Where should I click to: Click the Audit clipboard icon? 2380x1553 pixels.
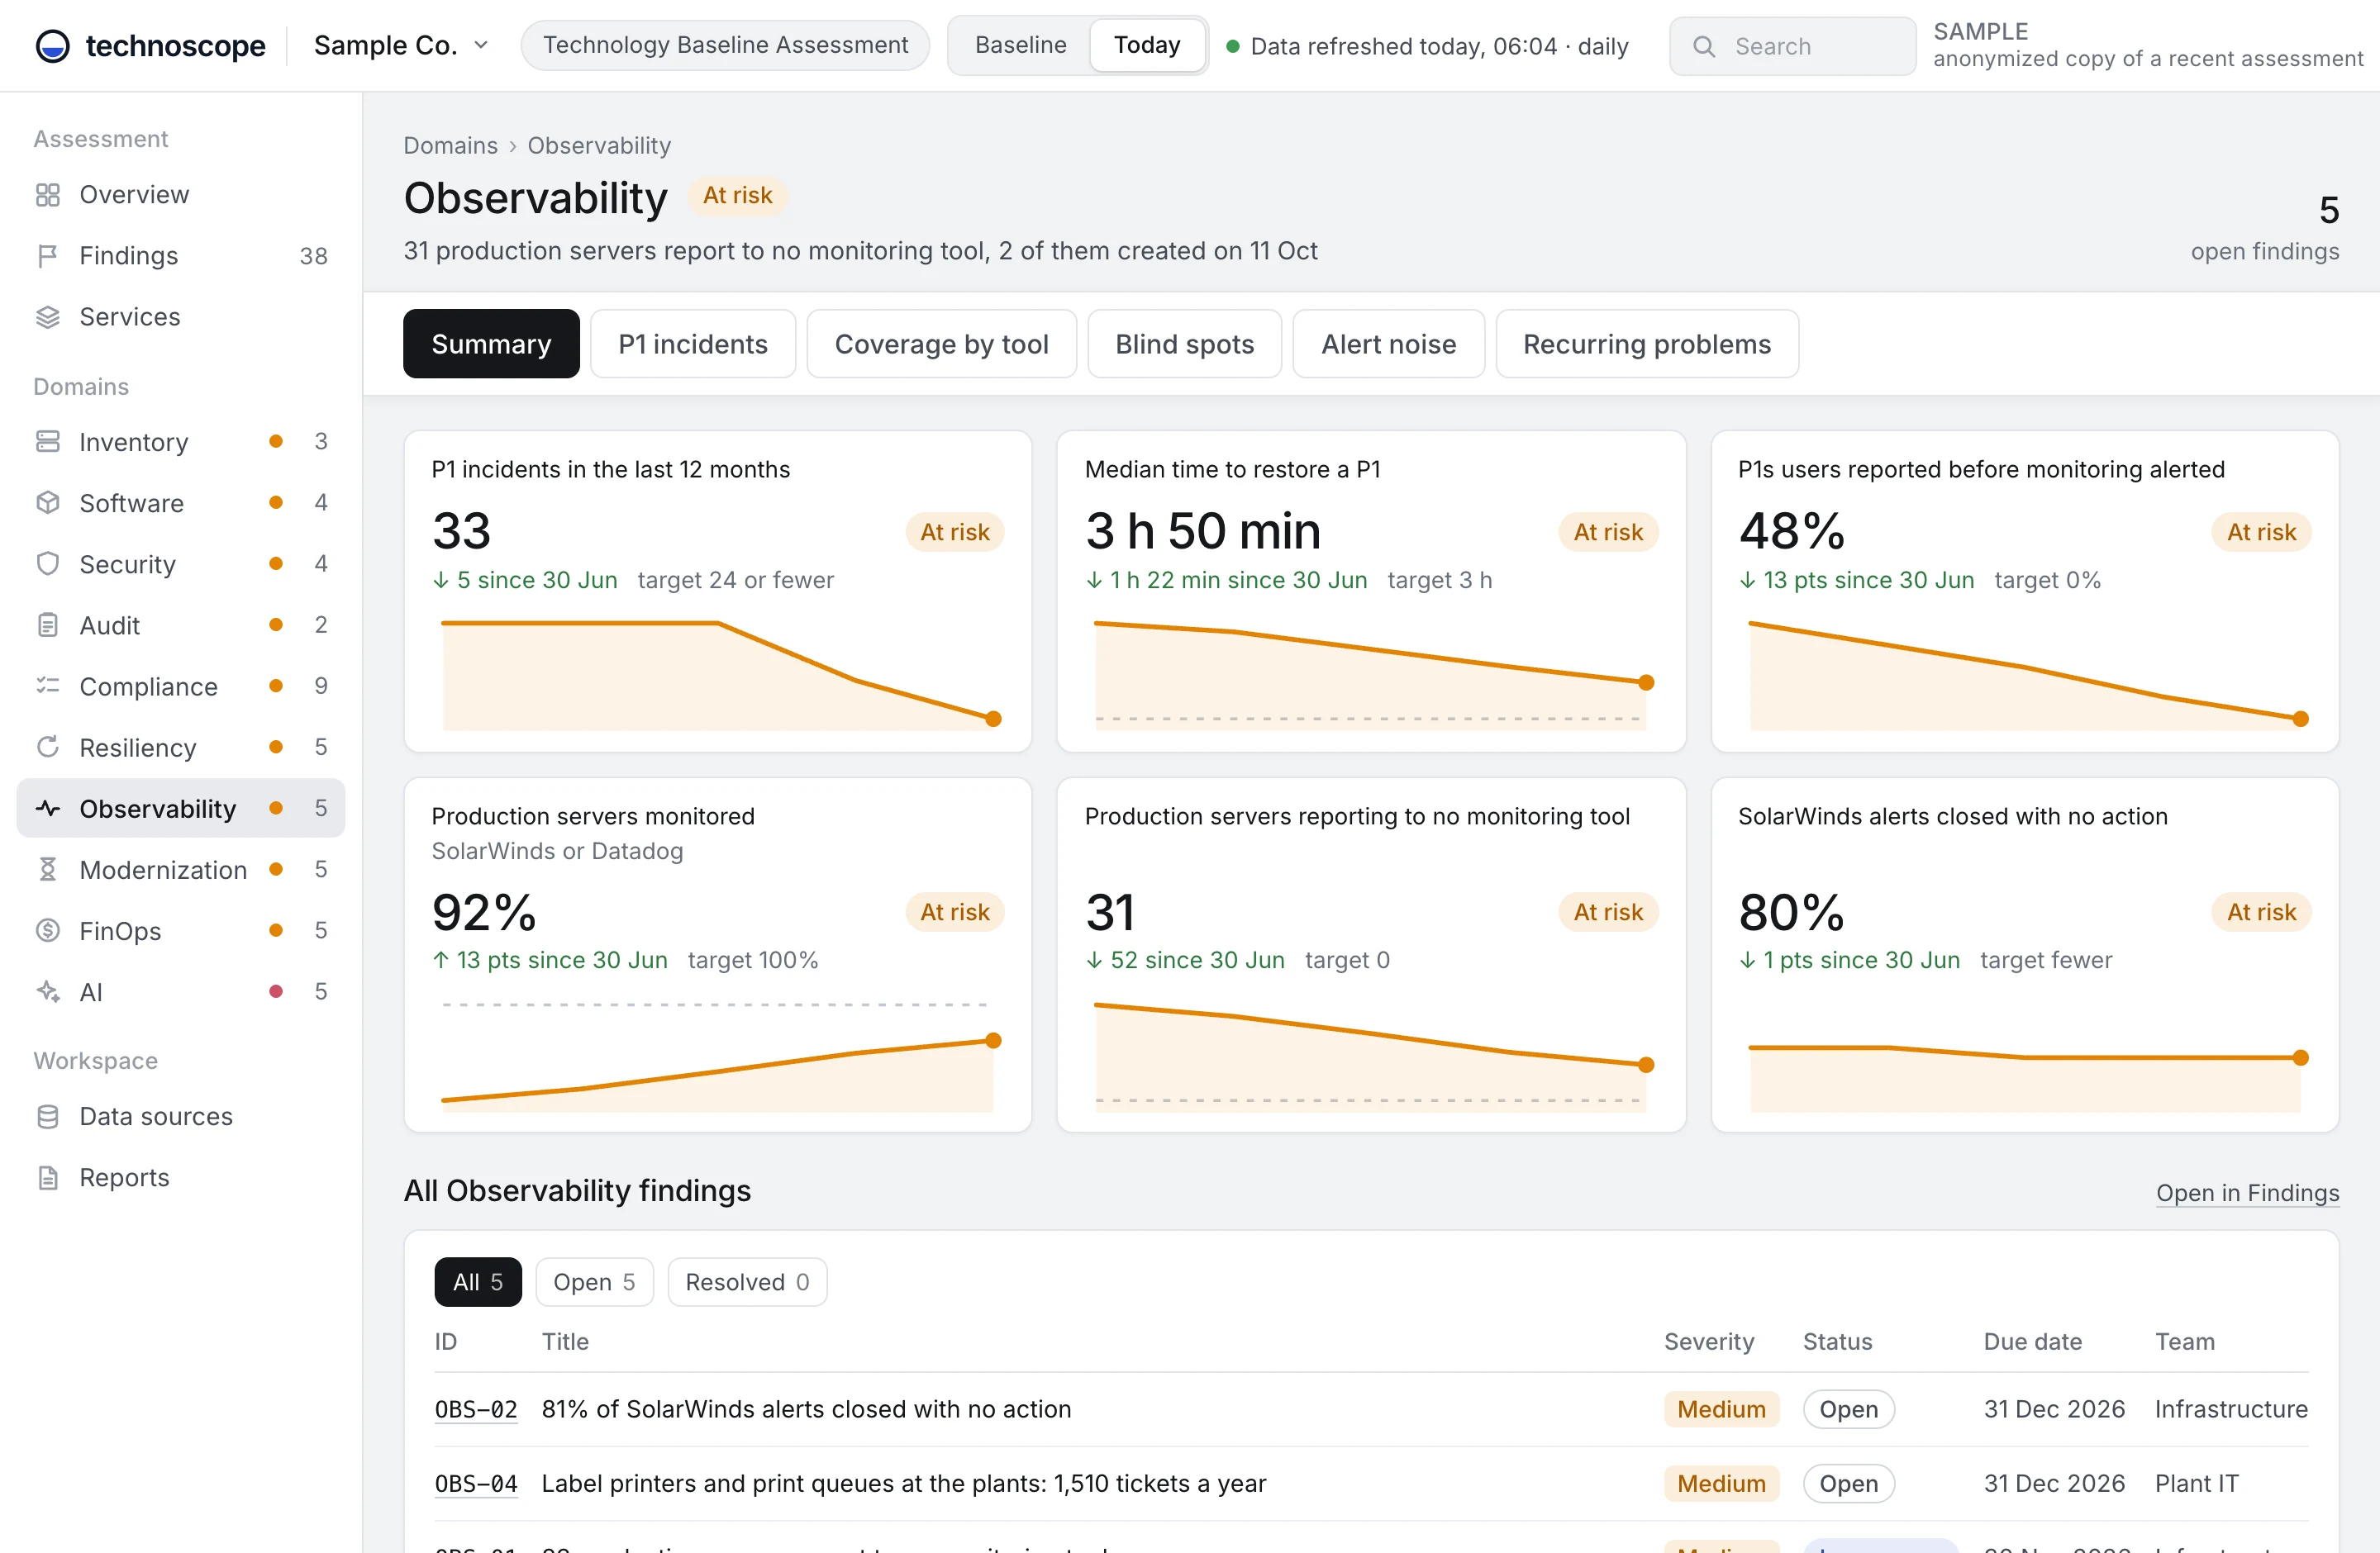coord(47,625)
